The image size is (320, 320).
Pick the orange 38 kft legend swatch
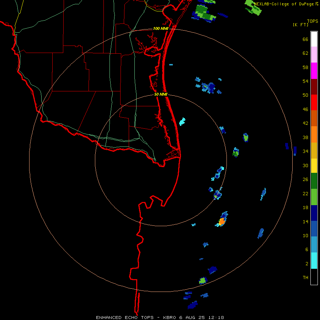314,134
